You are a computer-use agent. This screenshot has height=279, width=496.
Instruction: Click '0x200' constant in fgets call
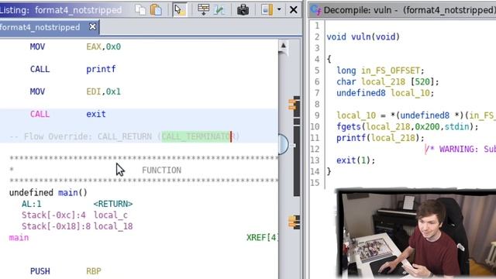[427, 126]
